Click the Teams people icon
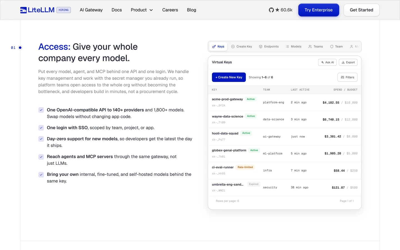 click(x=310, y=47)
